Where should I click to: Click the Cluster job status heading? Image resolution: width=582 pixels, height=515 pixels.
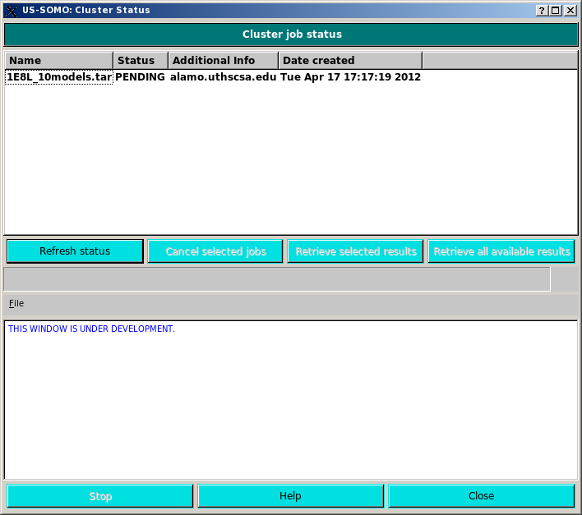click(291, 34)
